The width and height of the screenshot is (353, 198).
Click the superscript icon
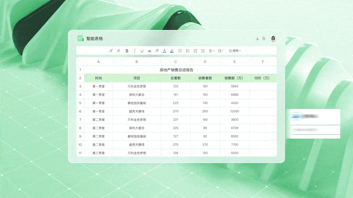(x=157, y=51)
